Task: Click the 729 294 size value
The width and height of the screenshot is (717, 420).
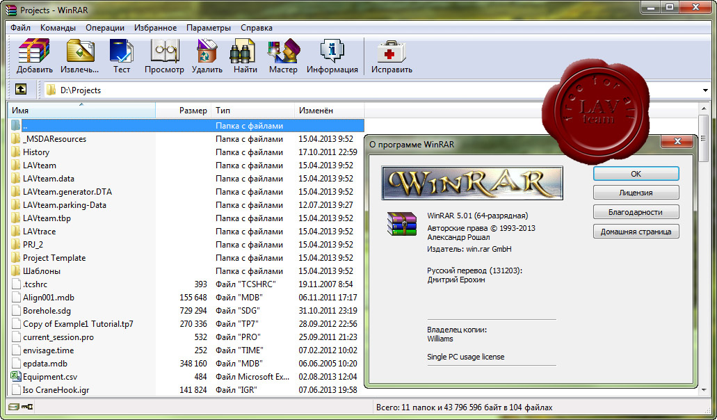Action: 193,311
